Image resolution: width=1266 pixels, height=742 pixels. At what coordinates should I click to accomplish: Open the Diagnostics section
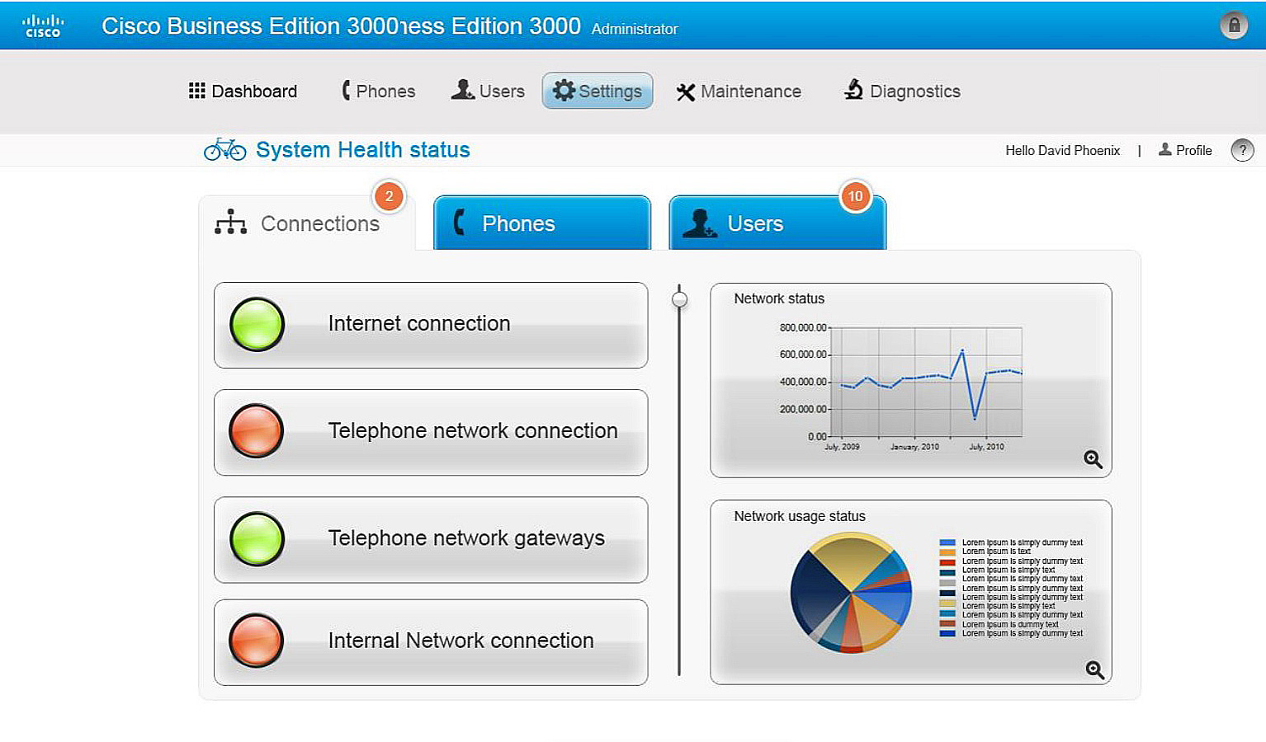coord(902,91)
